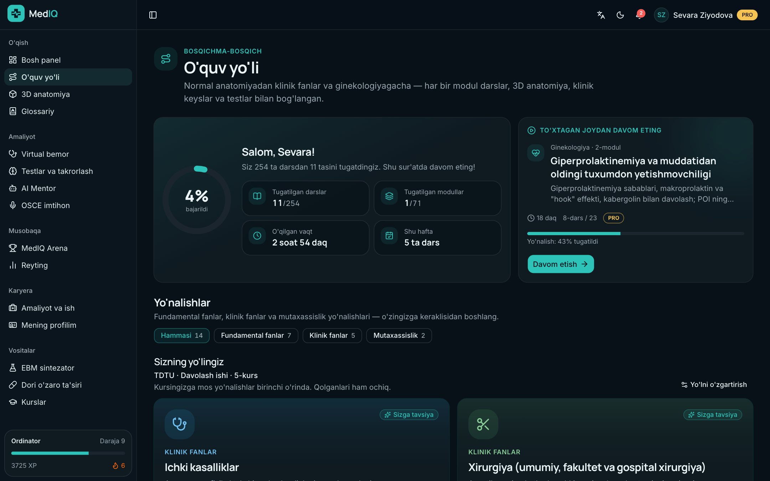Viewport: 770px width, 481px height.
Task: Click the Kurslar graduation cap icon
Action: point(13,402)
